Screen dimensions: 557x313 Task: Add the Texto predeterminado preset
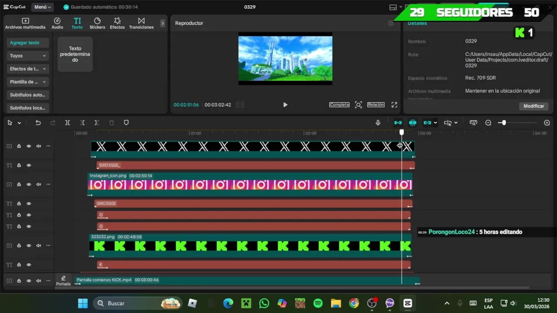point(75,54)
